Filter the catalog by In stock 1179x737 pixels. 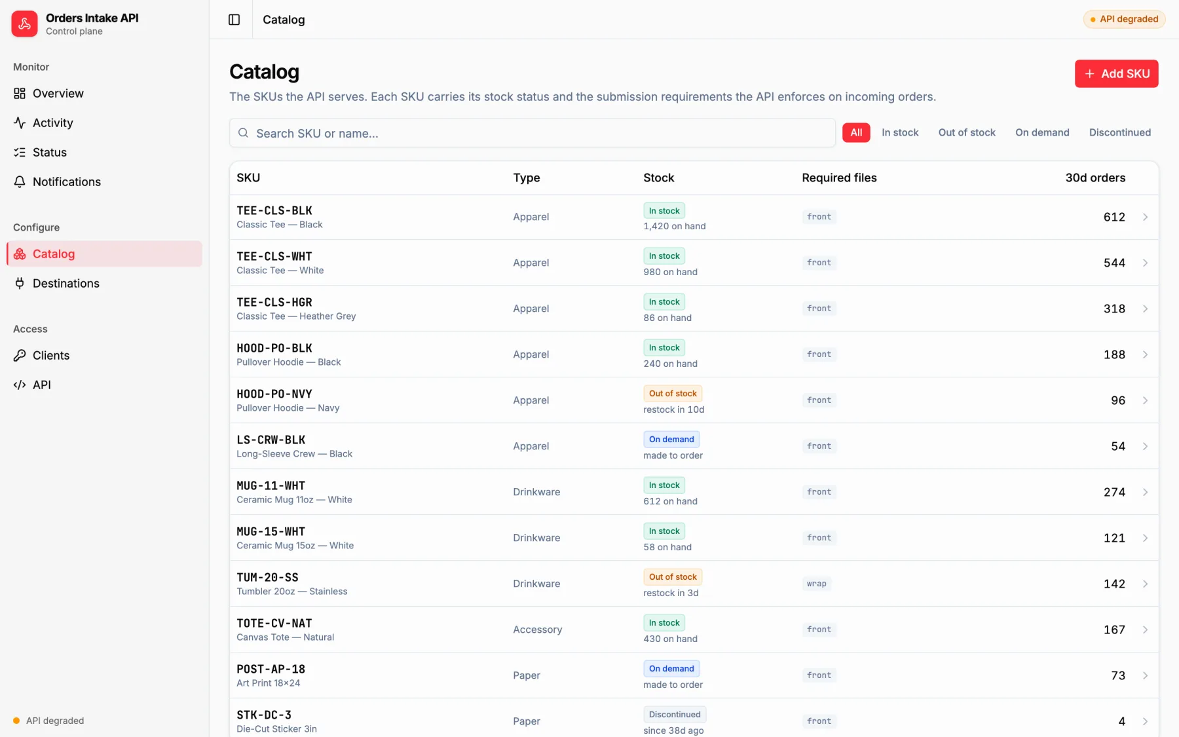(900, 132)
